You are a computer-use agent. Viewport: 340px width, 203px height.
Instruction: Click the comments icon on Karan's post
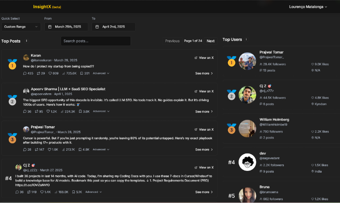point(25,73)
